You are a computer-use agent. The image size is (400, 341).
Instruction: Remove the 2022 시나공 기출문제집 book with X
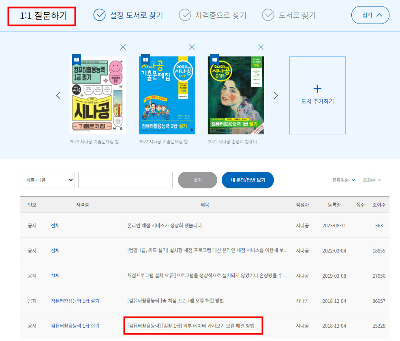(192, 47)
